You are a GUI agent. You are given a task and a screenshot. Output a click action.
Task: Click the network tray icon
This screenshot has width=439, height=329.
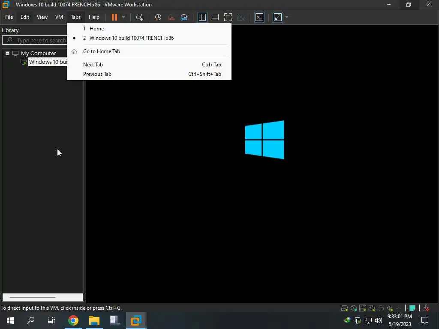point(368,320)
